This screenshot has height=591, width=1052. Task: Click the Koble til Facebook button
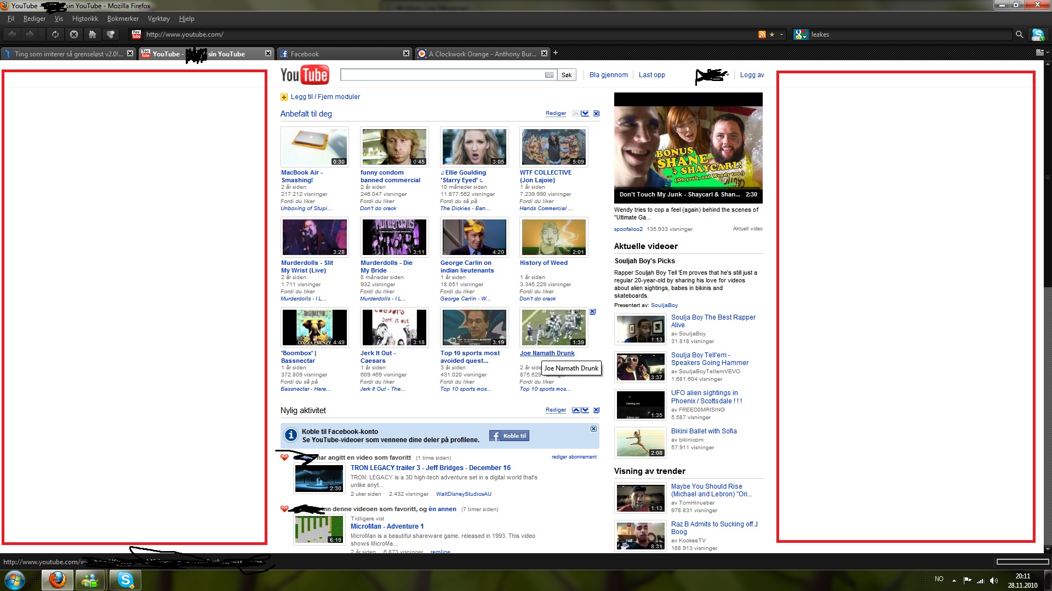[x=509, y=436]
